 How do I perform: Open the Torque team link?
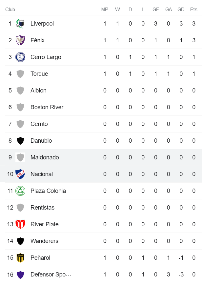[39, 74]
